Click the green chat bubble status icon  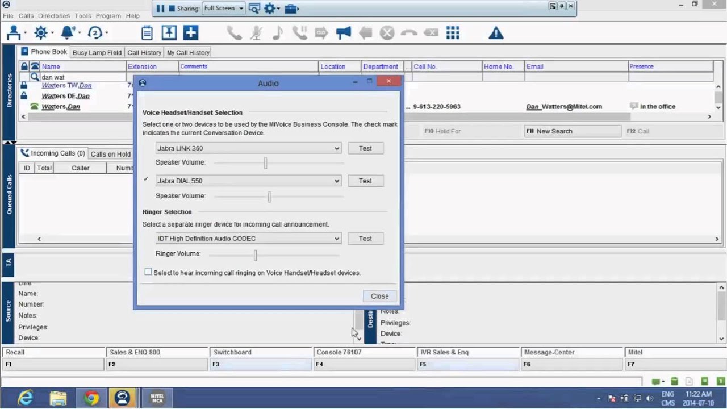pyautogui.click(x=657, y=381)
